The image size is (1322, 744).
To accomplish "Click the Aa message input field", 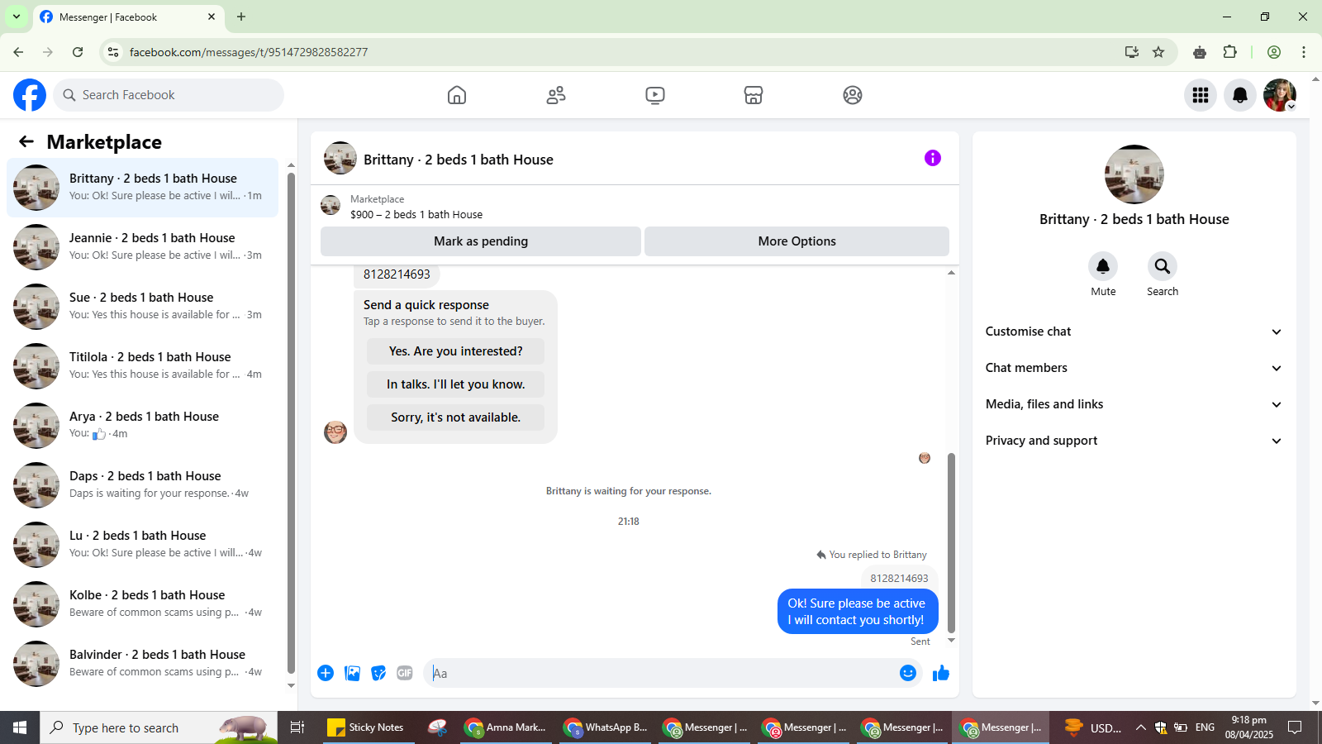I will [661, 673].
